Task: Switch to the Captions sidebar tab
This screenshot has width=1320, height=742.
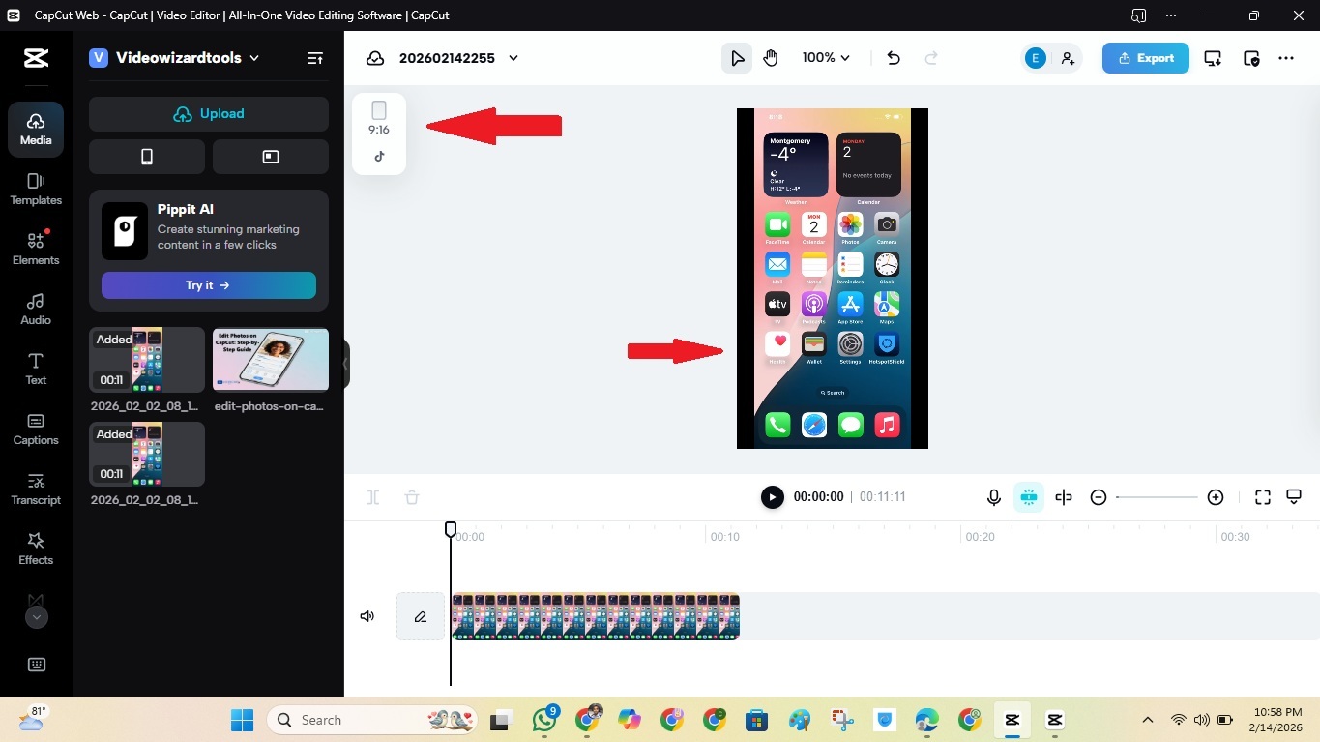Action: point(36,429)
